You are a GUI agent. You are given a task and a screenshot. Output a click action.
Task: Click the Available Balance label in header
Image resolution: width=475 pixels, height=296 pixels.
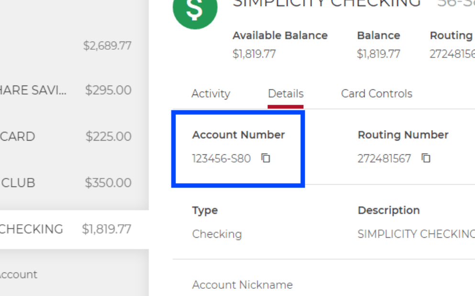coord(280,36)
